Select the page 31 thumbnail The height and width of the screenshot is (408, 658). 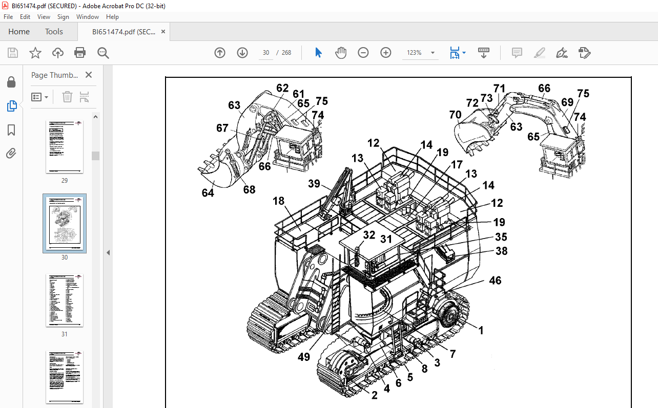coord(65,300)
